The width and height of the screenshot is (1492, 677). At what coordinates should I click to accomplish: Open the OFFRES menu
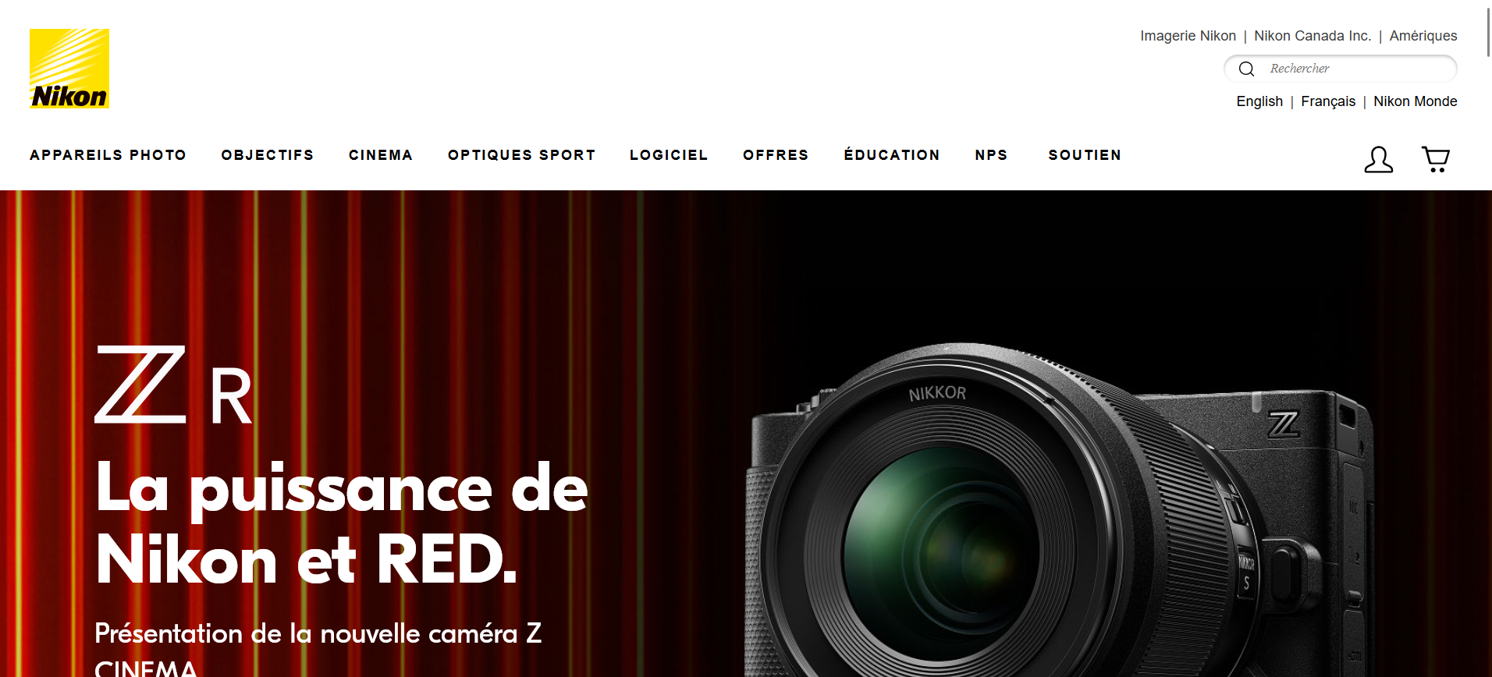point(776,155)
